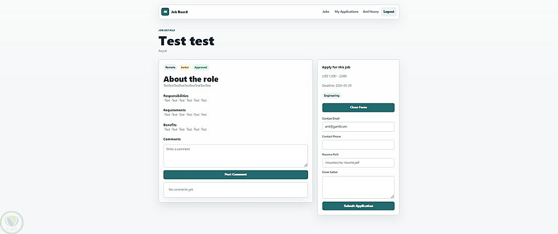Grab the comment box resize handle

[x=306, y=165]
